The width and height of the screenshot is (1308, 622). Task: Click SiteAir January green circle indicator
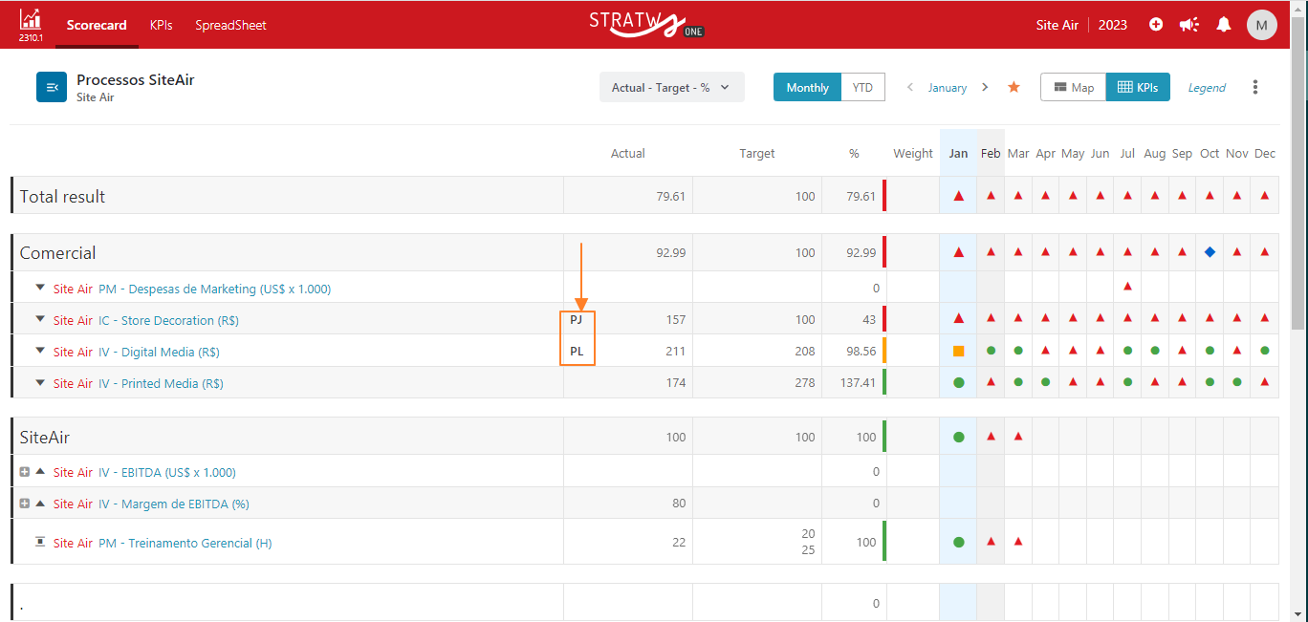pos(958,437)
